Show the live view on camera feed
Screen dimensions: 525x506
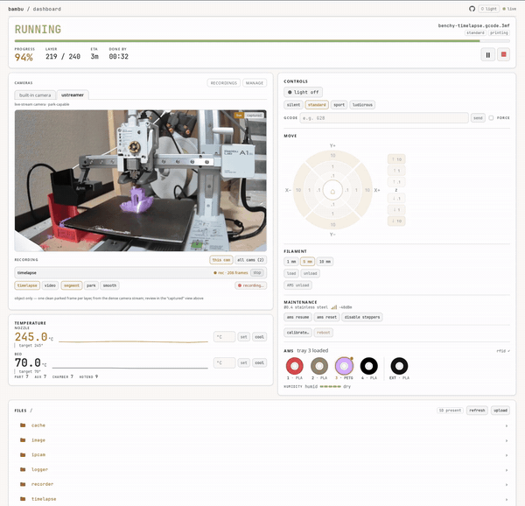point(239,116)
